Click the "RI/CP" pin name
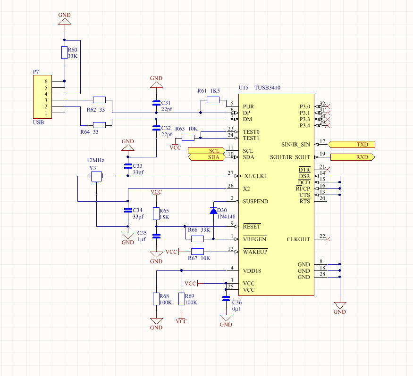The width and height of the screenshot is (413, 376). click(x=303, y=189)
